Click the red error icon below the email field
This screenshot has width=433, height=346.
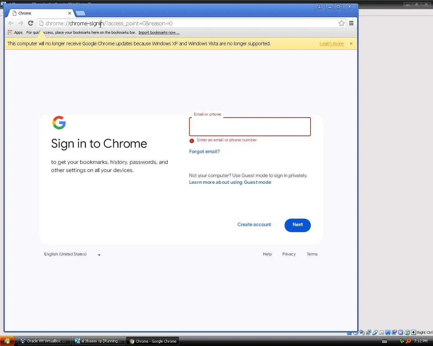click(192, 141)
